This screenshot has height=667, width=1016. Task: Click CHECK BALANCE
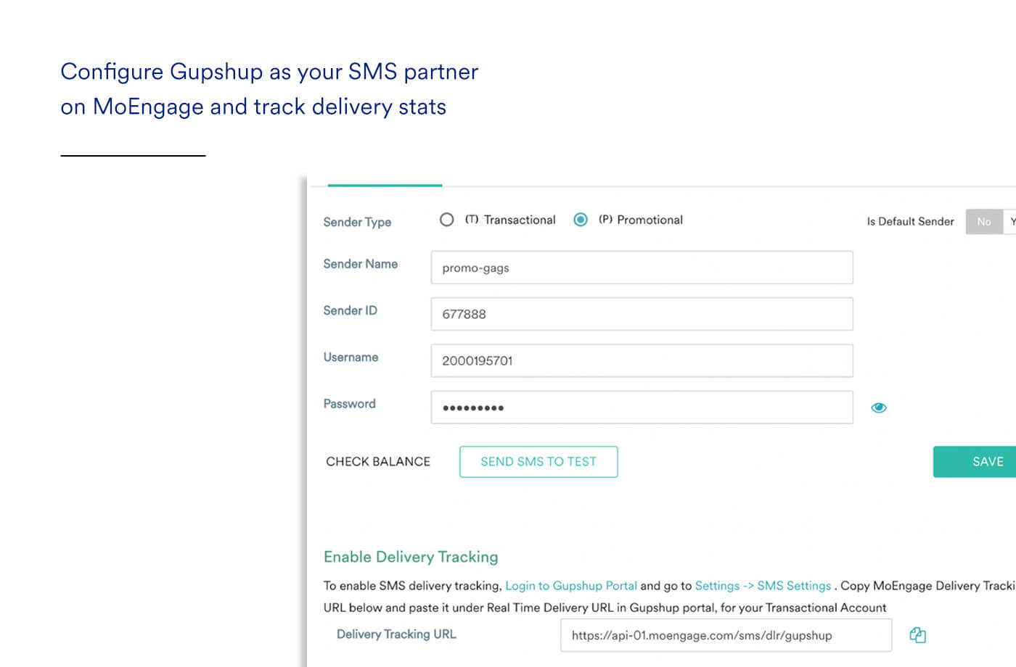point(378,462)
